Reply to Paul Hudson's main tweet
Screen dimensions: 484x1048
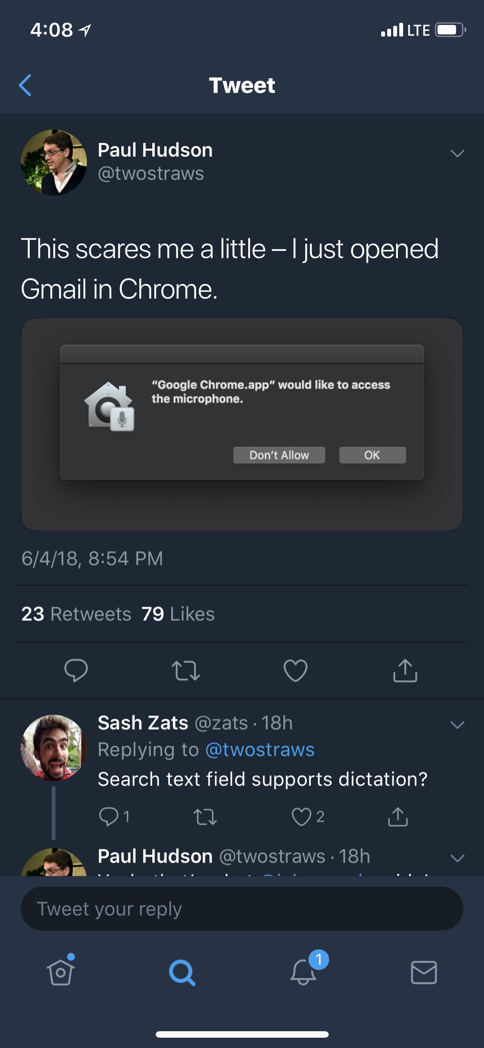(x=76, y=670)
